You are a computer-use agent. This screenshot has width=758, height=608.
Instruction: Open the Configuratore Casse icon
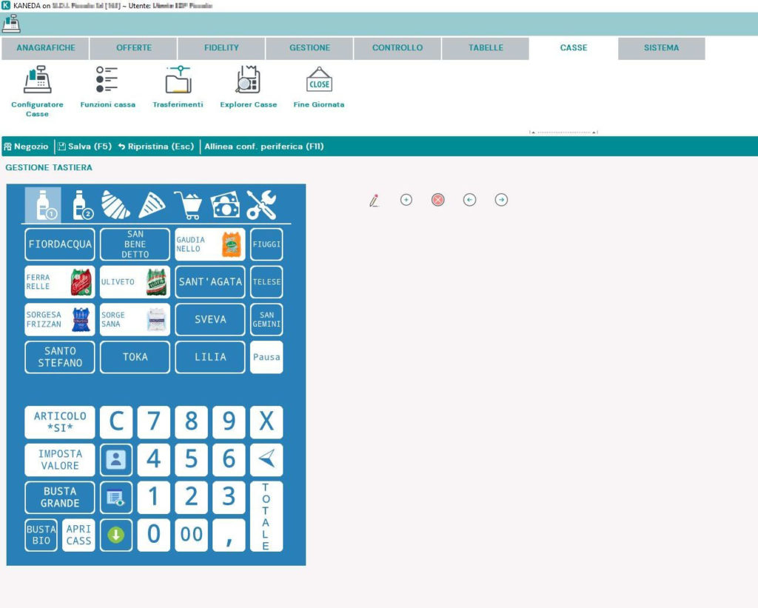tap(37, 80)
